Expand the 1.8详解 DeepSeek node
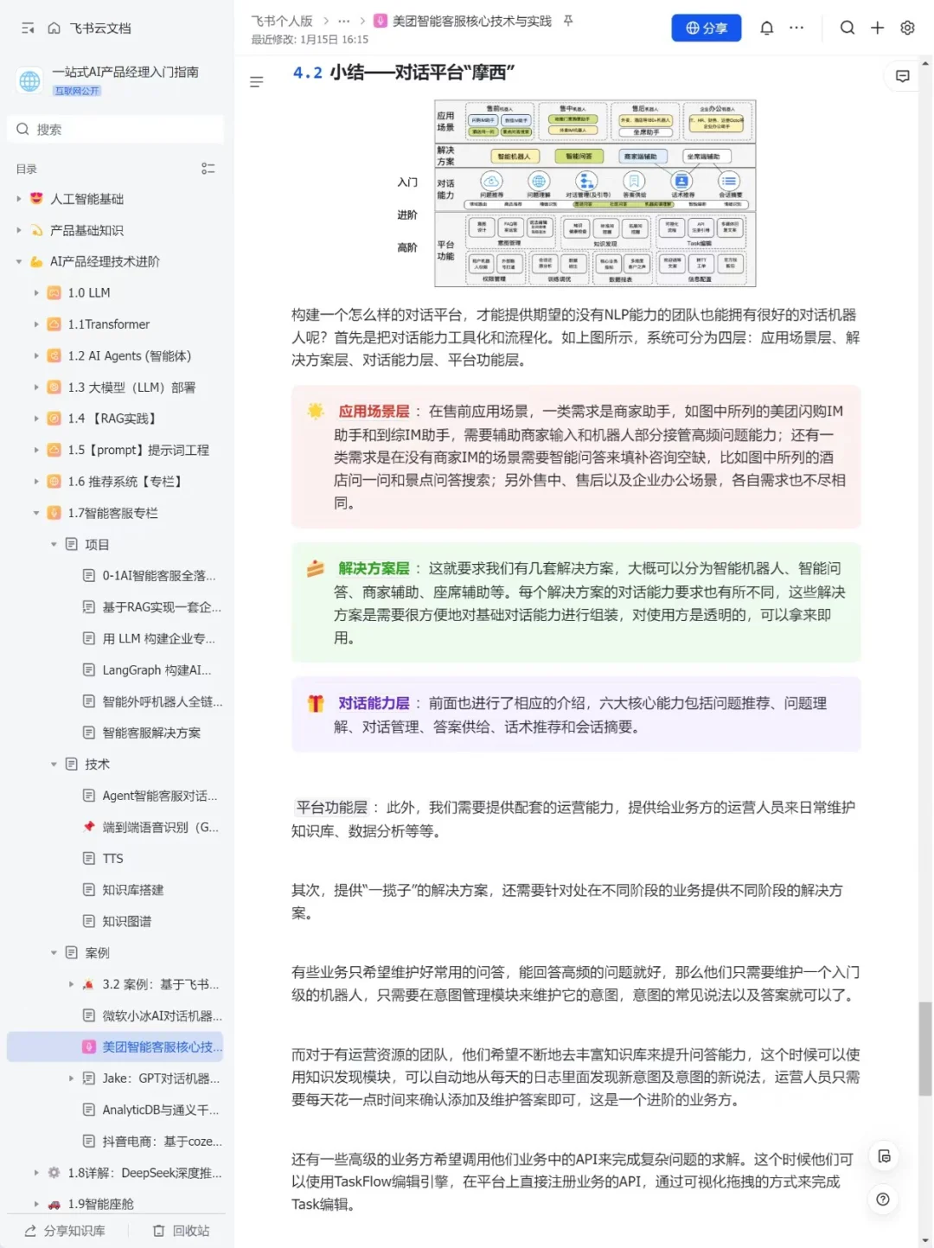Viewport: 934px width, 1248px height. [x=36, y=1173]
